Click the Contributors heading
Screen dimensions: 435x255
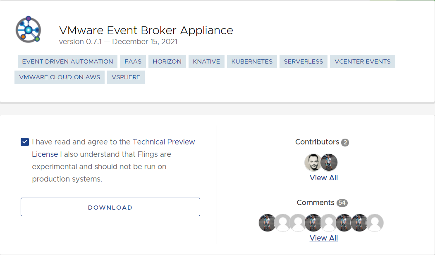pyautogui.click(x=317, y=142)
